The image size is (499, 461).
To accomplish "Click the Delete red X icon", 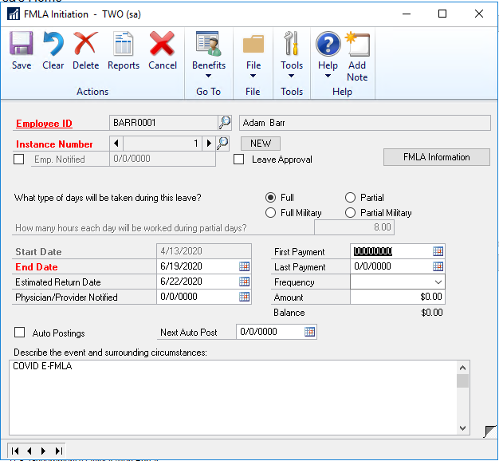I will [85, 44].
